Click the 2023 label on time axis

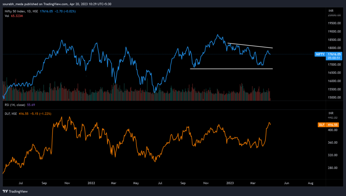point(230,183)
